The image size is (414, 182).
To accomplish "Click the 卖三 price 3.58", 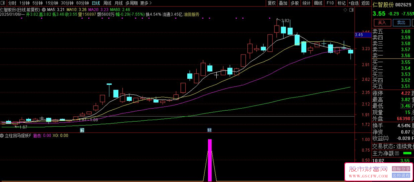I will [405, 43].
